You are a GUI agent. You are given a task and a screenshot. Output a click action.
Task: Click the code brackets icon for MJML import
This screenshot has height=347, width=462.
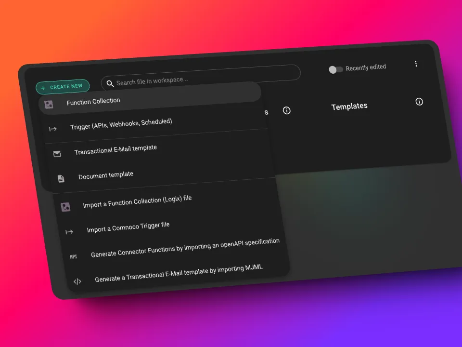(77, 281)
